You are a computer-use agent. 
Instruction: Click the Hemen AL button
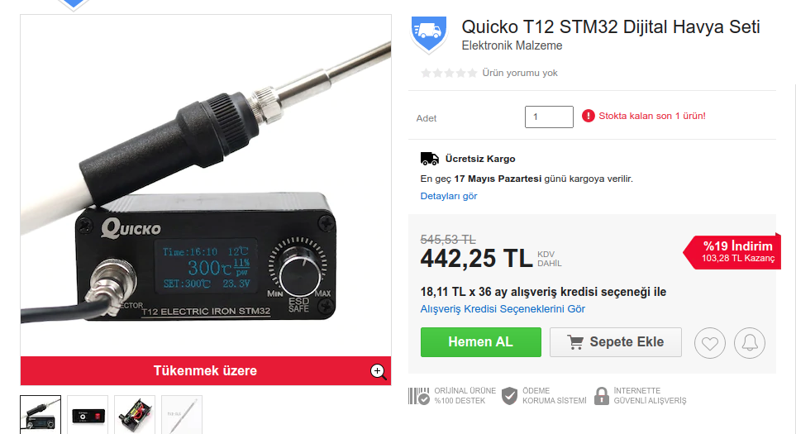tap(481, 342)
